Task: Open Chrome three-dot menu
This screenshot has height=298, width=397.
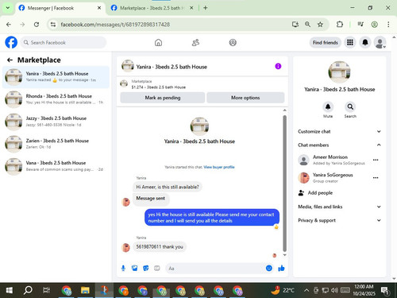Action: (388, 25)
